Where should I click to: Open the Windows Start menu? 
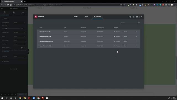tap(2, 98)
